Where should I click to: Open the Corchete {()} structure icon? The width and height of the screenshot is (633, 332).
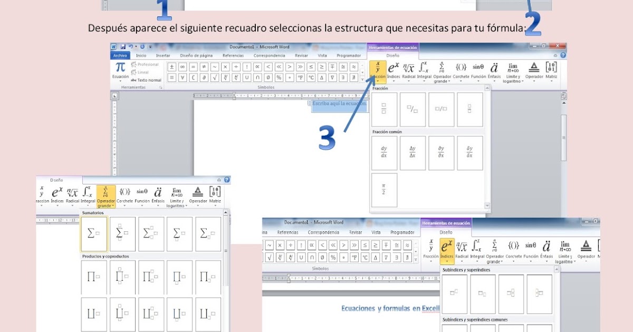(460, 67)
